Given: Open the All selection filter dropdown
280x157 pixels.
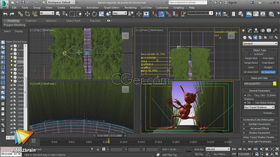Looking at the screenshot, I should 47,13.
